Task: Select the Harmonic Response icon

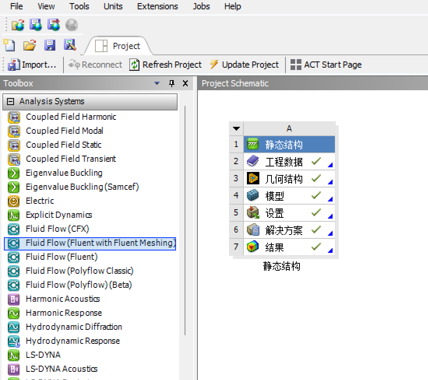Action: pyautogui.click(x=14, y=313)
